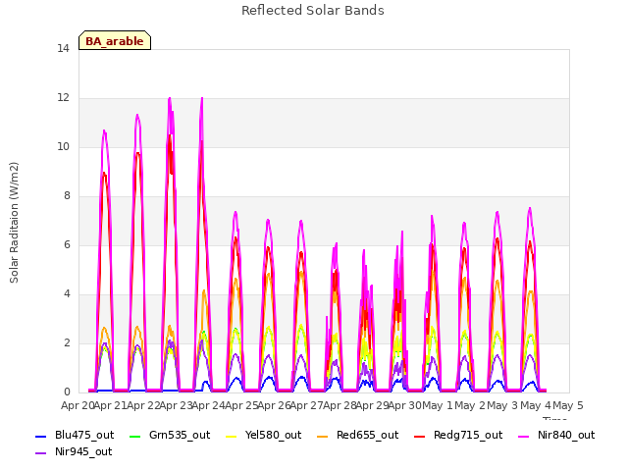Click the 14 y-axis tick label

tap(63, 48)
